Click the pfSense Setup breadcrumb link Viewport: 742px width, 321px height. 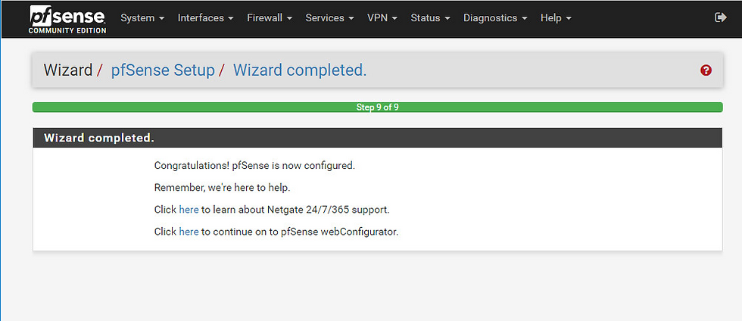click(x=163, y=70)
